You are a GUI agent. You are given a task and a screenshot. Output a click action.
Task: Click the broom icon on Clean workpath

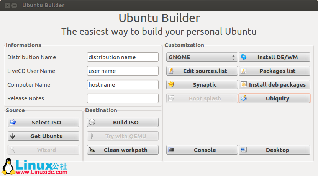[x=92, y=150]
